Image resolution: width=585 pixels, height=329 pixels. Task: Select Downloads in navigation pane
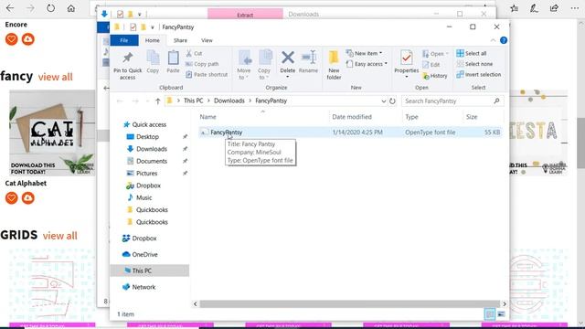[152, 149]
